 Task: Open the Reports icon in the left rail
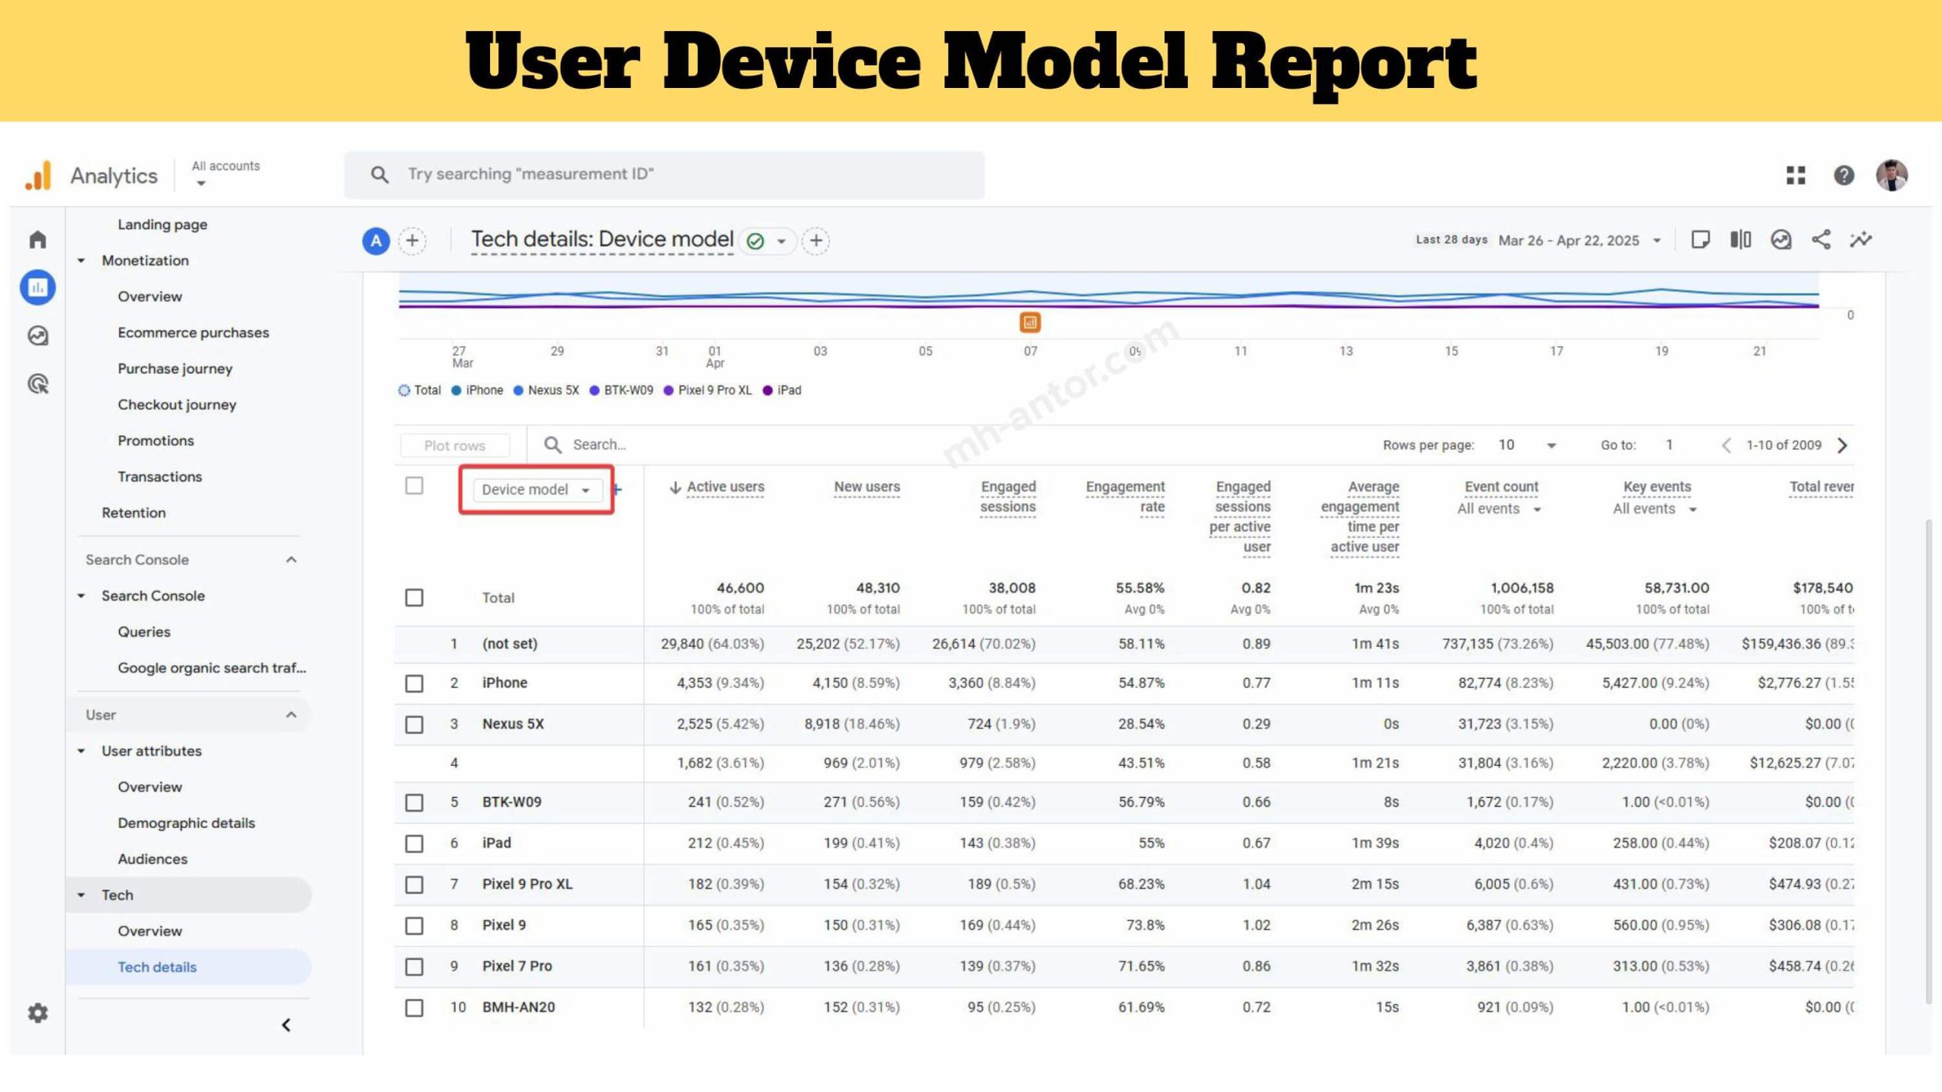(37, 287)
